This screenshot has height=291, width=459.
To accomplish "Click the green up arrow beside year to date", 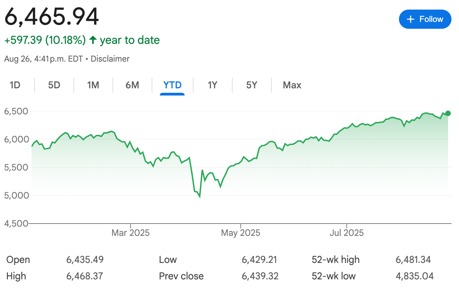I will (x=93, y=40).
